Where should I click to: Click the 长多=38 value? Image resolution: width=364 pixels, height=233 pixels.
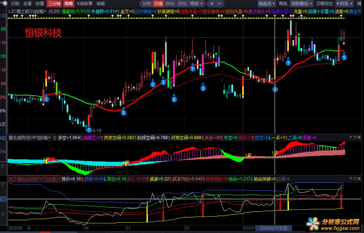click(212, 138)
